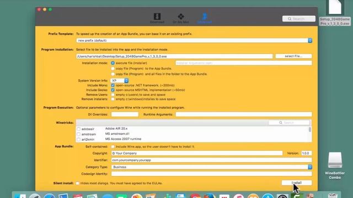Image resolution: width=353 pixels, height=198 pixels.
Task: Enable the Remove Users checkbox
Action: click(113, 95)
